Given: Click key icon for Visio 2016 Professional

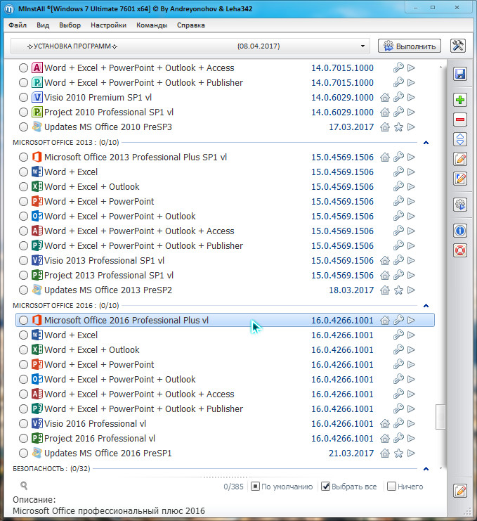Looking at the screenshot, I should 398,423.
